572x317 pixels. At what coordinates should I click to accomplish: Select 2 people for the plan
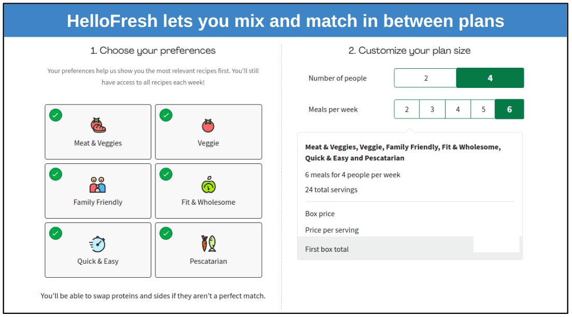coord(425,78)
